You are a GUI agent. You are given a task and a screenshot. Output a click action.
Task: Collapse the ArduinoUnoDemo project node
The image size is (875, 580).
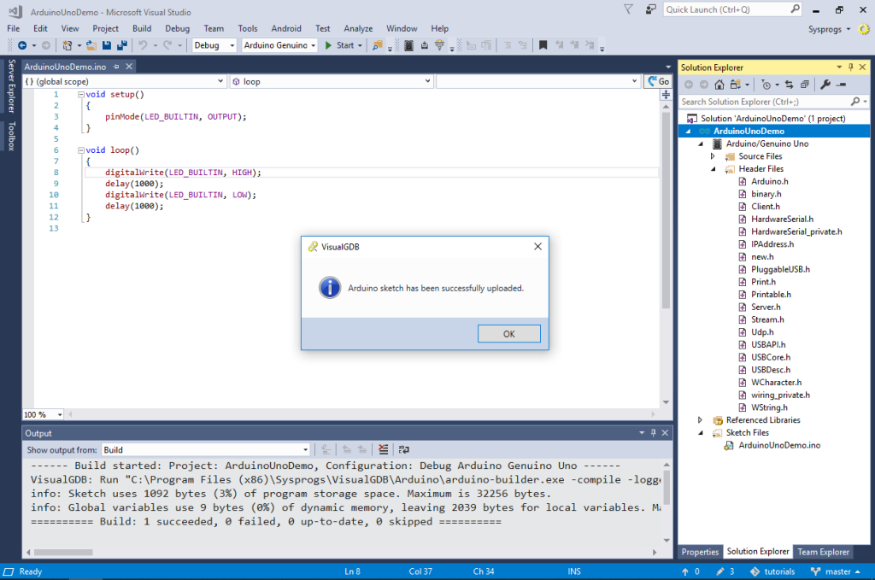[x=688, y=131]
